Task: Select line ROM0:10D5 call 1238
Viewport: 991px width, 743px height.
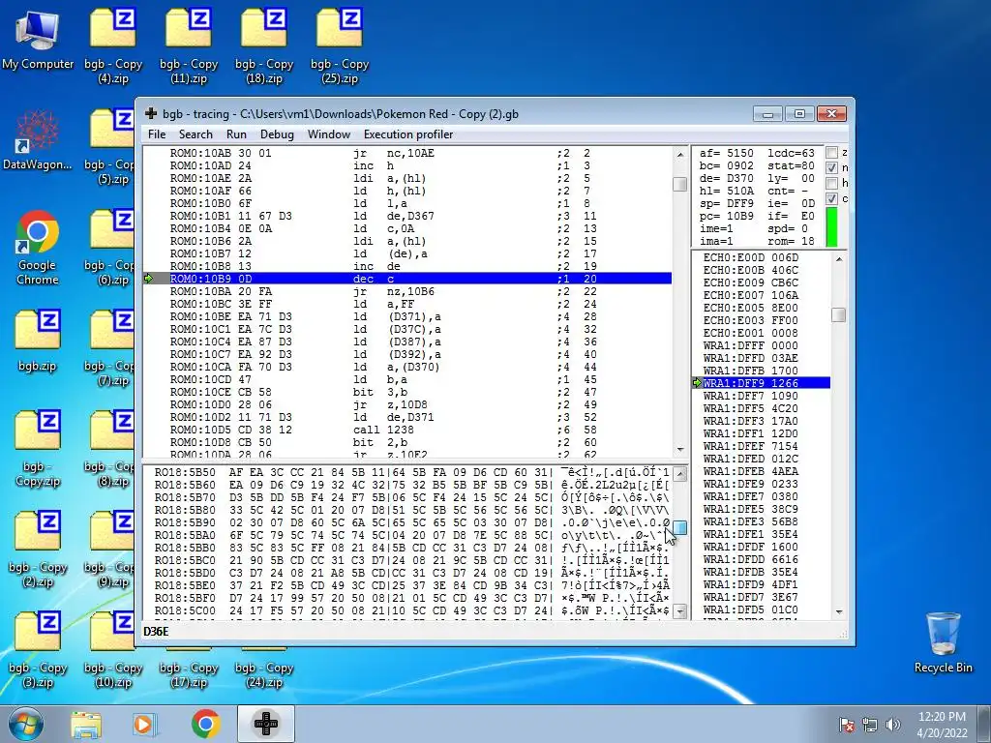Action: (x=407, y=430)
